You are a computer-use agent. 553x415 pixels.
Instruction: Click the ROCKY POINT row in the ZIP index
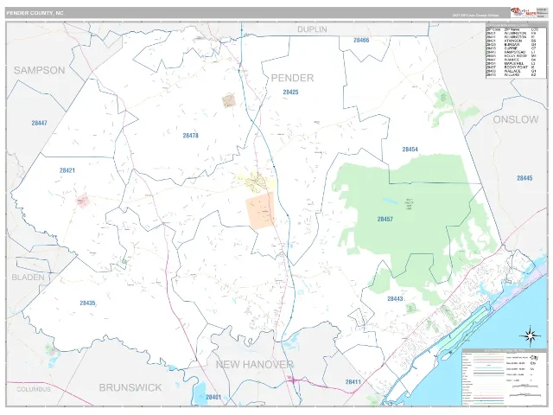(x=512, y=67)
